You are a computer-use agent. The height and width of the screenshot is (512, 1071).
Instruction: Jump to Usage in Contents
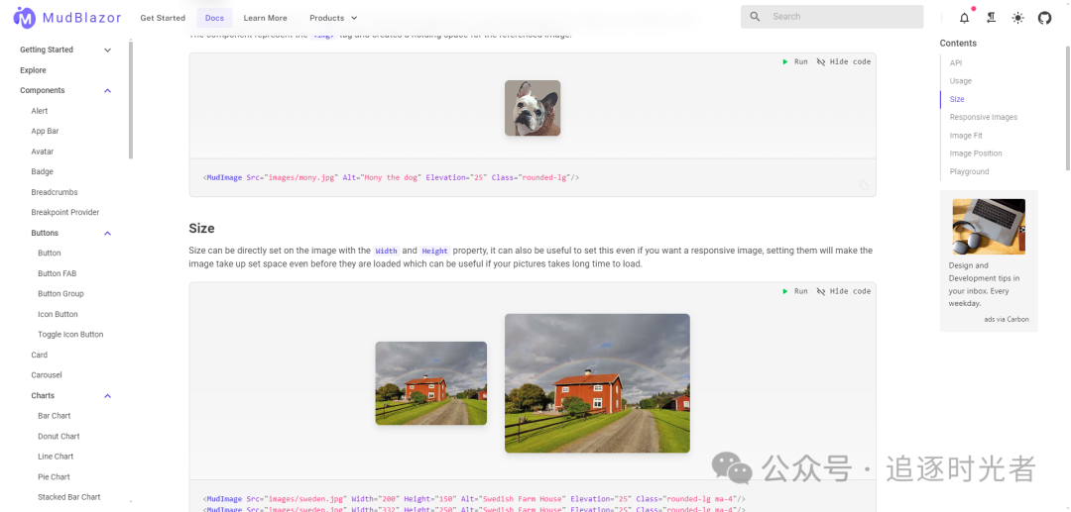(960, 80)
